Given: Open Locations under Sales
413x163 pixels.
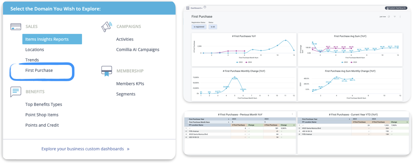Looking at the screenshot, I should pos(34,50).
